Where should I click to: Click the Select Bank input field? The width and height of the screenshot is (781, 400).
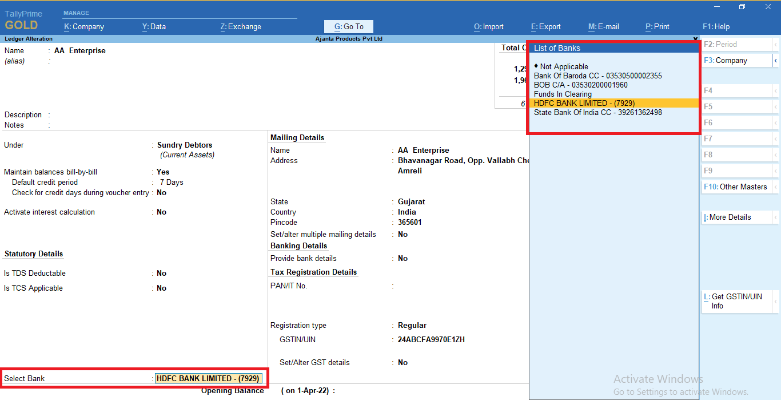(209, 378)
